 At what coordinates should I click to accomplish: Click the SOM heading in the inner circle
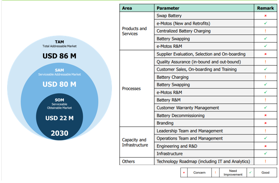[59, 100]
